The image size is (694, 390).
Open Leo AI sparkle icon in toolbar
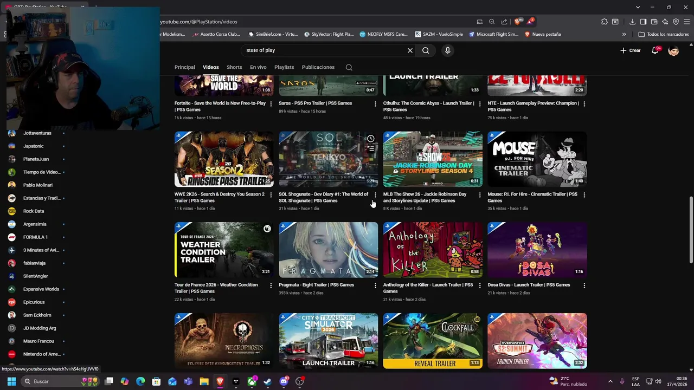point(665,22)
